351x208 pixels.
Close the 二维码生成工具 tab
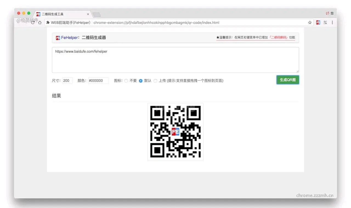88,14
